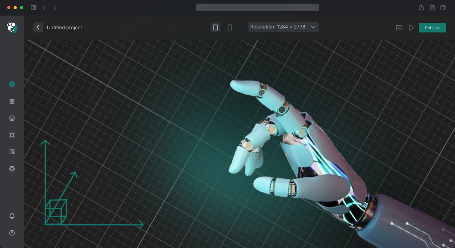Screen dimensions: 455x248
Task: Select the node connections icon in sidebar
Action: (x=12, y=135)
